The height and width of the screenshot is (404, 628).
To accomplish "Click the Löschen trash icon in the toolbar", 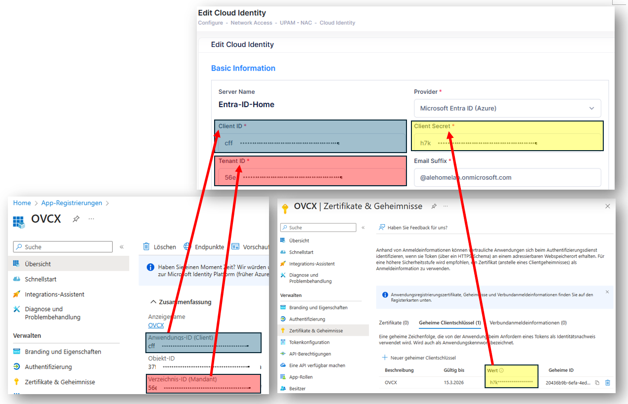I will pos(146,246).
